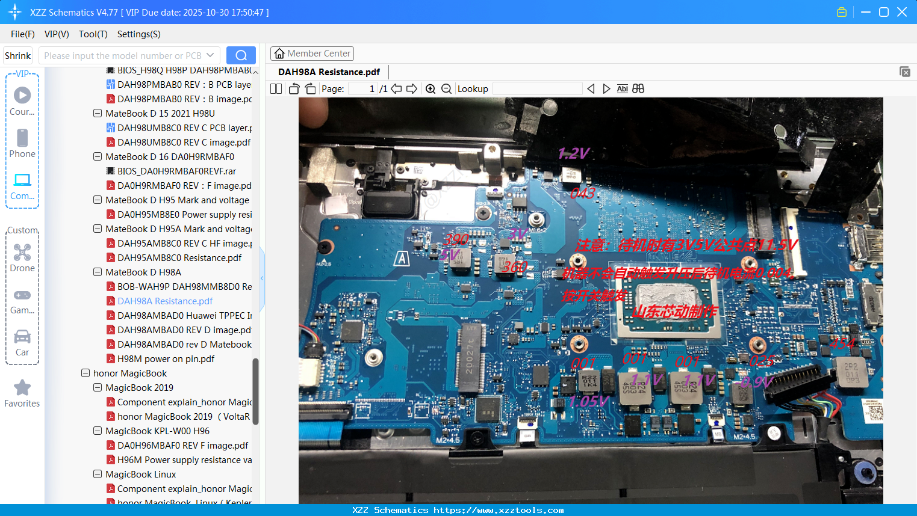This screenshot has width=917, height=516.
Task: Open the Game console category
Action: (22, 301)
